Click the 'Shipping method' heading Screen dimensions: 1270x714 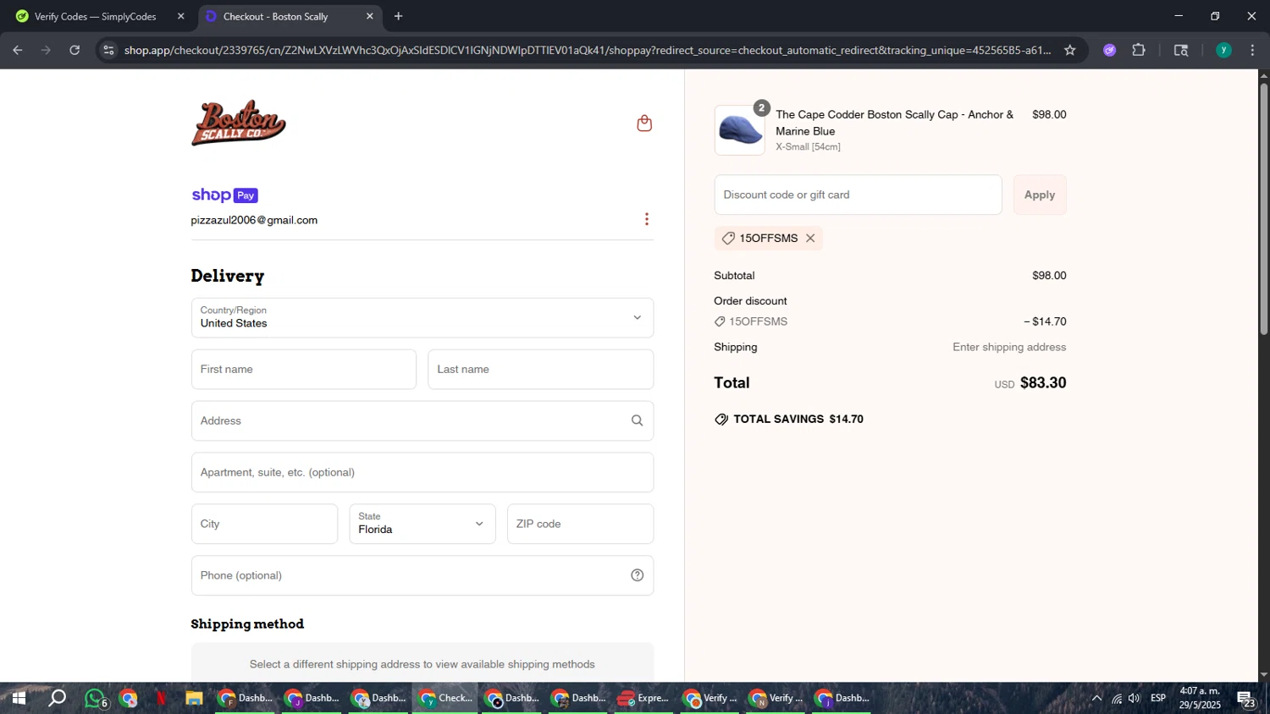(247, 624)
